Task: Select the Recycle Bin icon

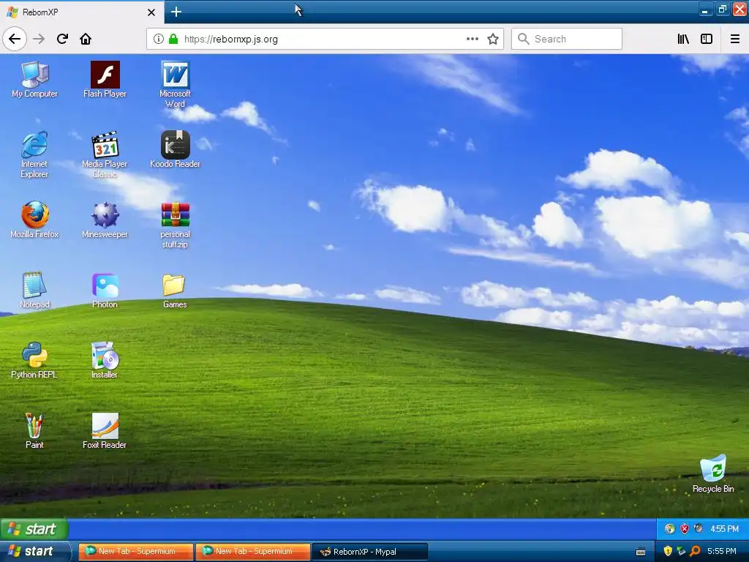Action: tap(713, 474)
